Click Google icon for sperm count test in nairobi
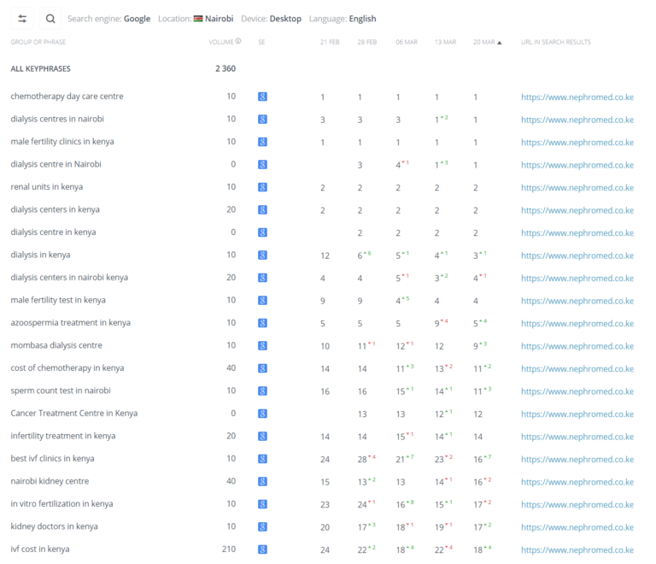This screenshot has height=564, width=656. (x=262, y=391)
